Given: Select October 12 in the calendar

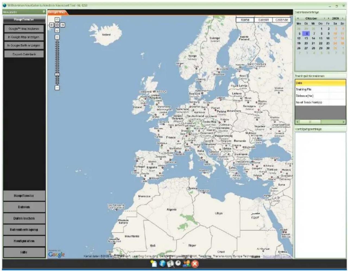Looking at the screenshot, I should coord(299,39).
